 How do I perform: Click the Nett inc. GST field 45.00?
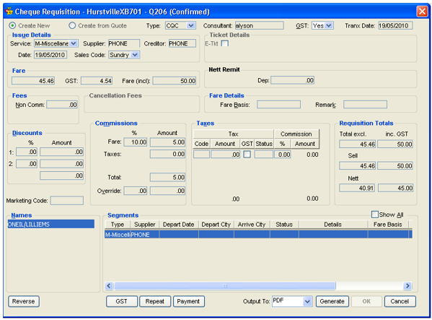point(395,188)
